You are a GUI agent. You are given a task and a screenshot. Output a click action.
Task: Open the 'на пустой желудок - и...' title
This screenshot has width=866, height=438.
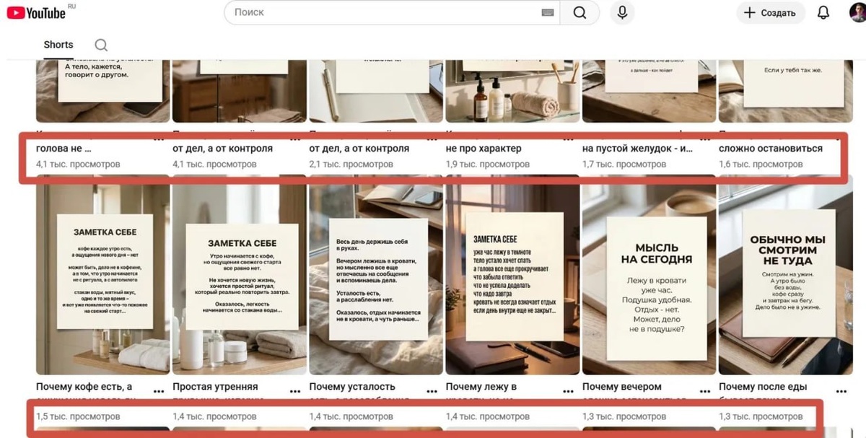(637, 149)
